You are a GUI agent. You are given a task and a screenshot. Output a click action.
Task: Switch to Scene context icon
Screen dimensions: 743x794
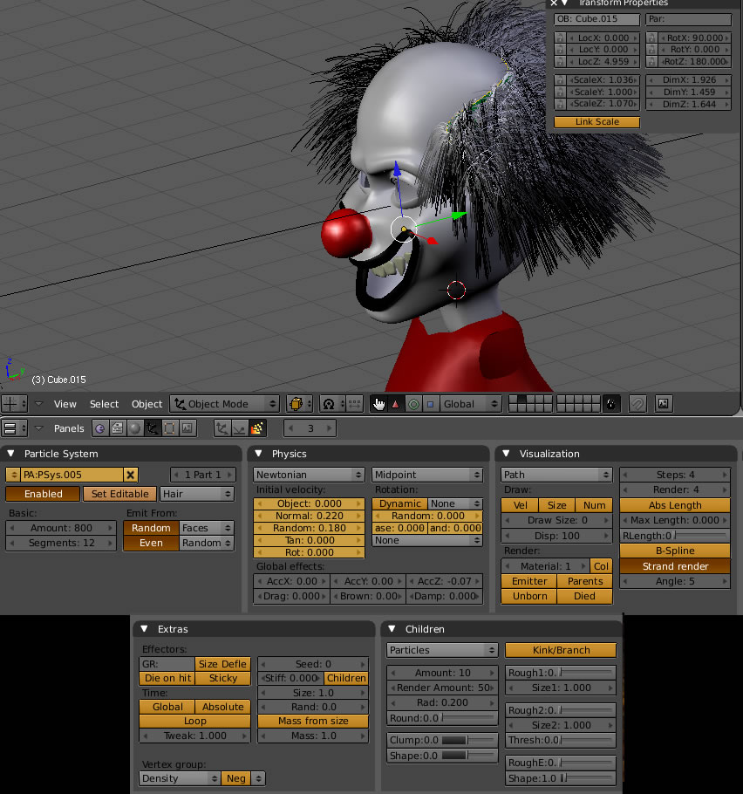coord(187,428)
